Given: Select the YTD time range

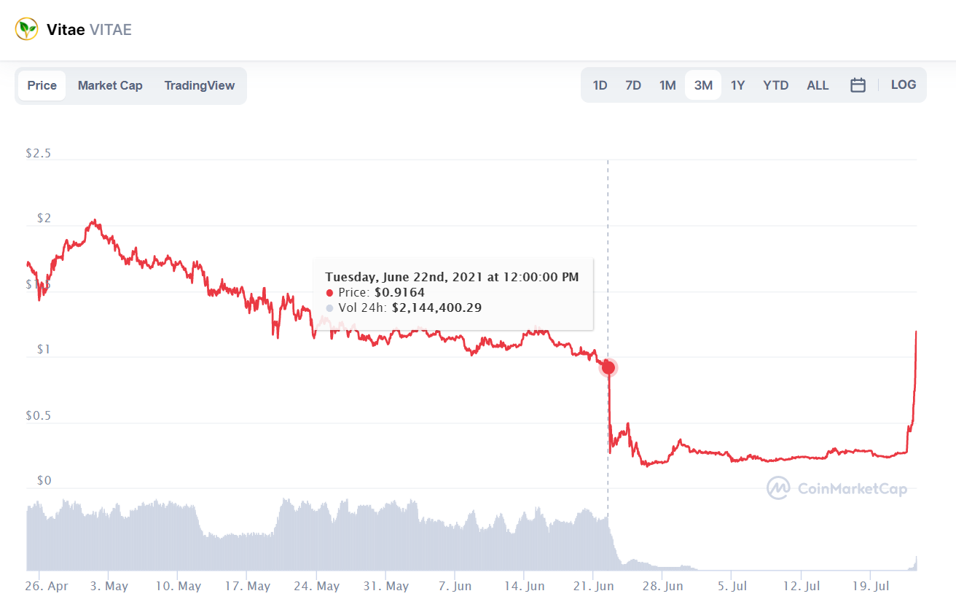Looking at the screenshot, I should 775,85.
